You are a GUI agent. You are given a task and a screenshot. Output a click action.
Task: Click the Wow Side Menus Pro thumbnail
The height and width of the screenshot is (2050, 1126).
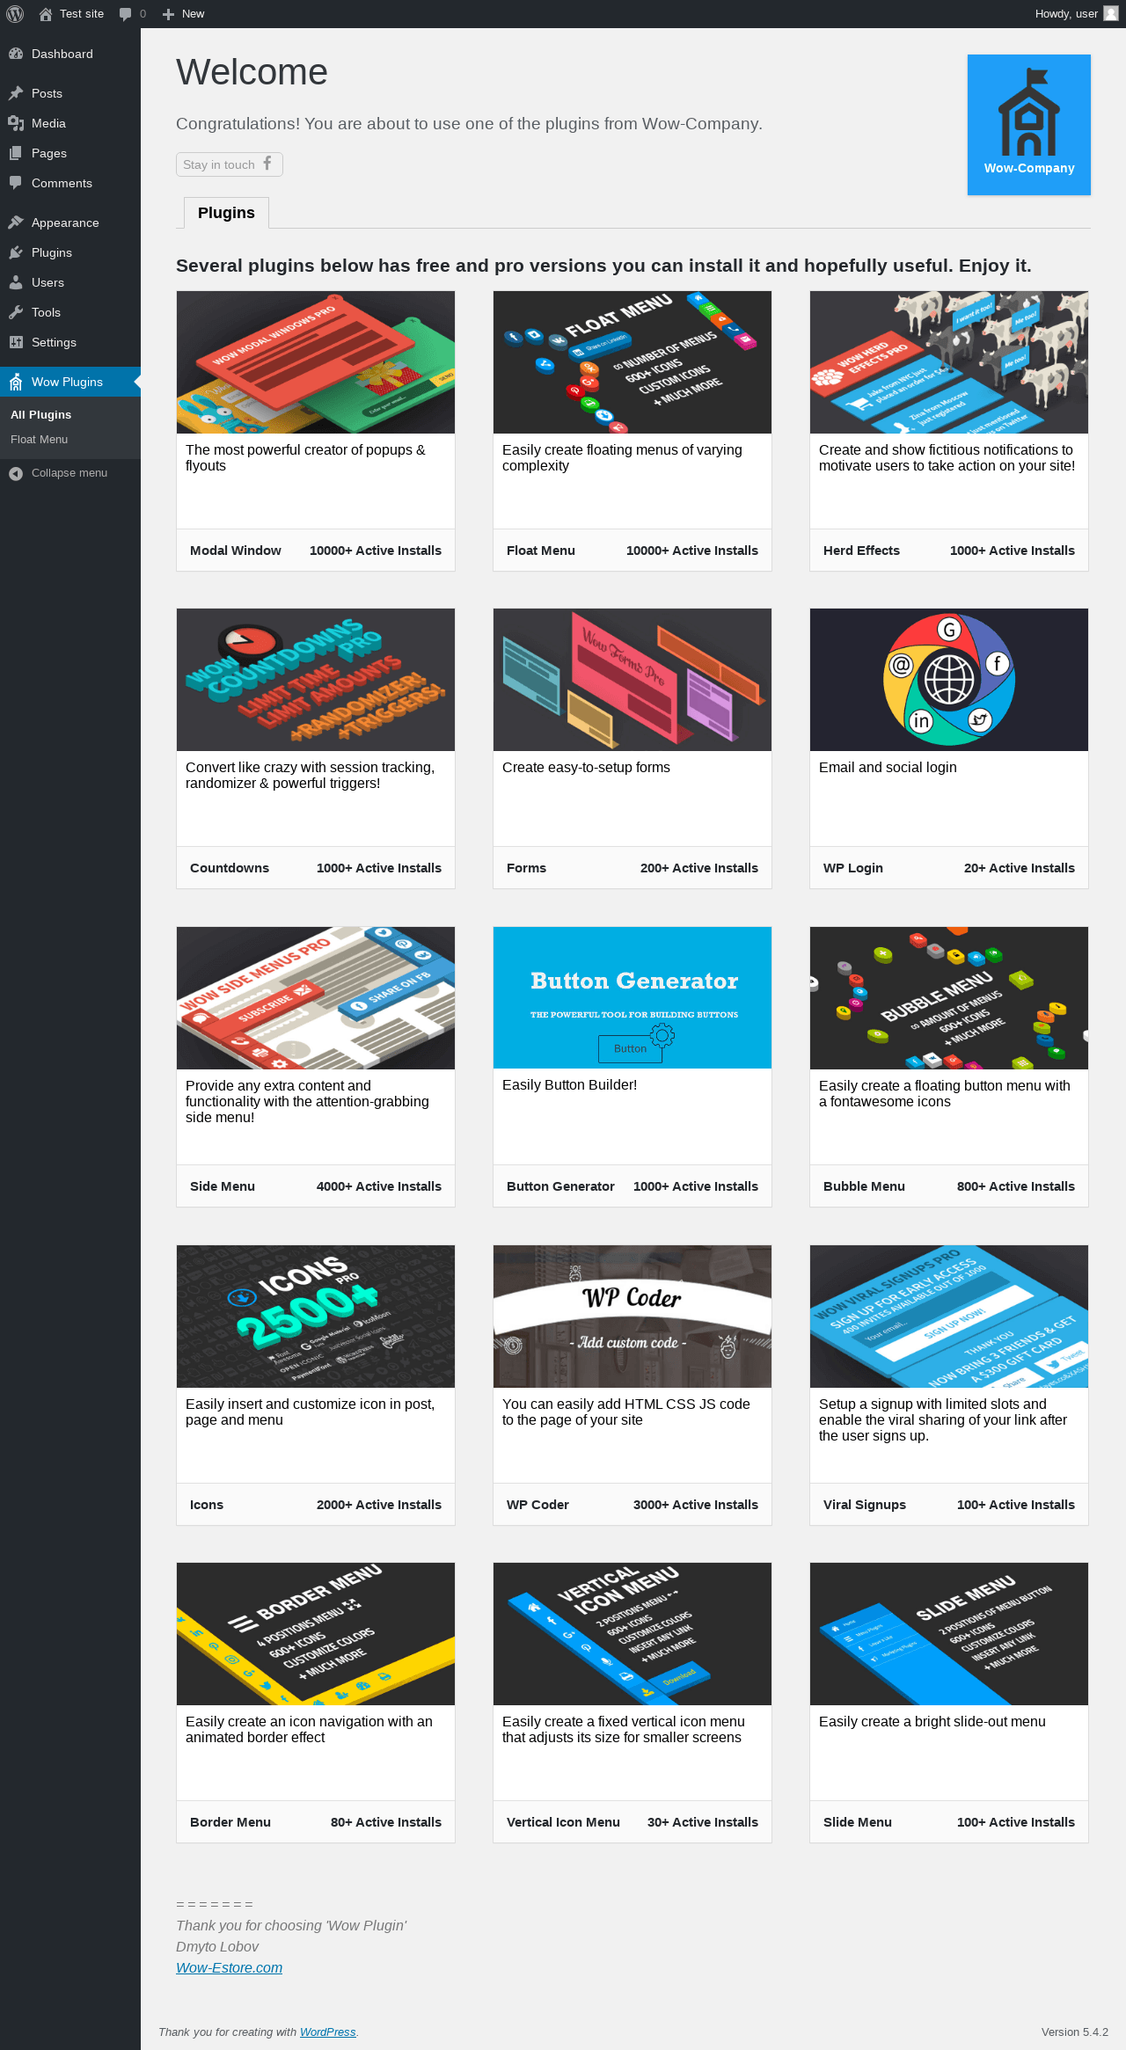[316, 998]
